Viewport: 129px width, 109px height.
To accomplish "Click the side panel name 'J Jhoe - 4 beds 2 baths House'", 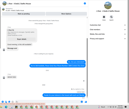I will pos(108,11).
